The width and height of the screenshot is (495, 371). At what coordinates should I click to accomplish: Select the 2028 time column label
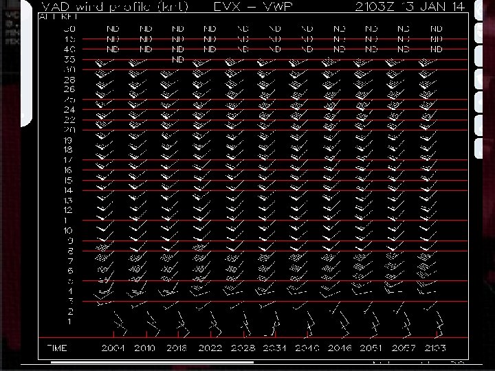point(243,348)
